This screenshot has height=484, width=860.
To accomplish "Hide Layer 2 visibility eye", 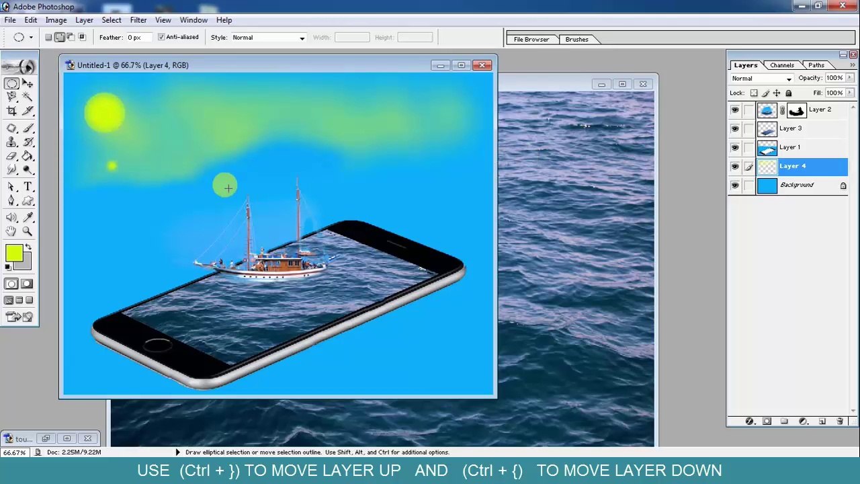I will click(x=734, y=110).
